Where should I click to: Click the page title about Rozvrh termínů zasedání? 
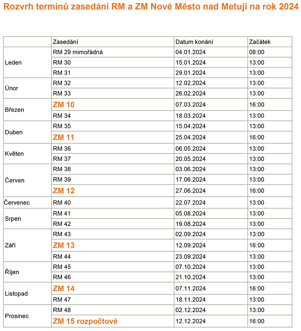(x=151, y=6)
